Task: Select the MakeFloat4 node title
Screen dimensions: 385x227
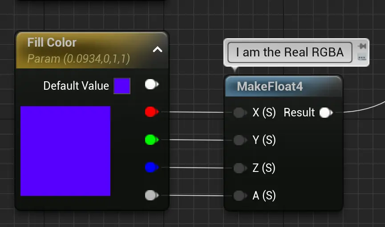Action: (x=270, y=86)
